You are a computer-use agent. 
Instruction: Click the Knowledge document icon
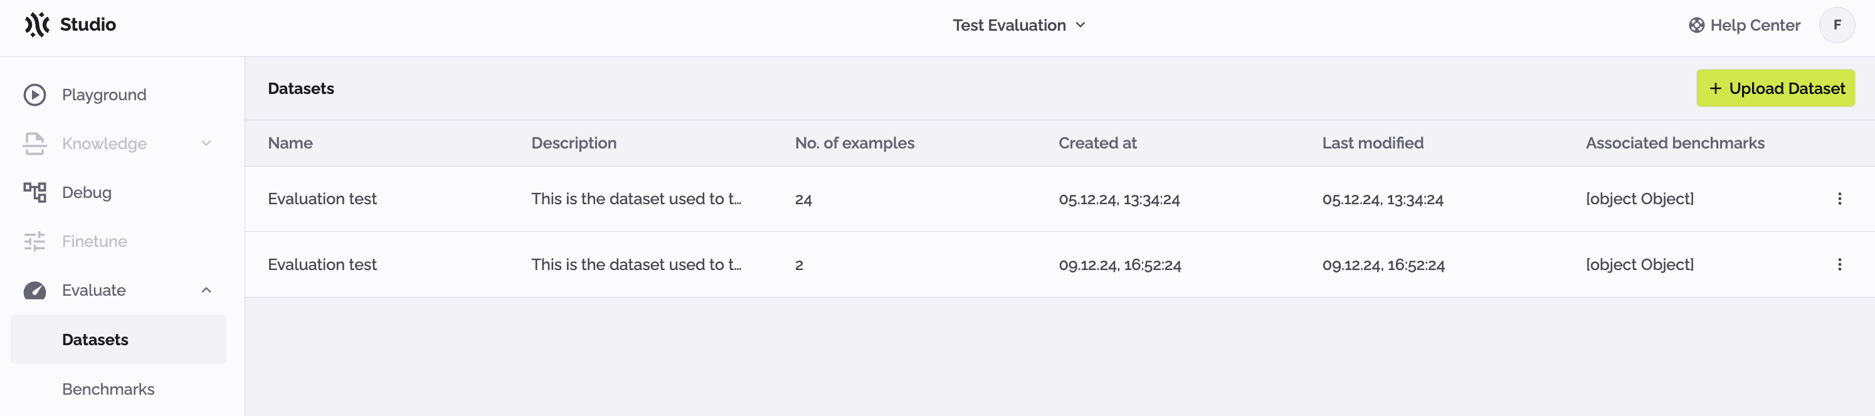(35, 143)
